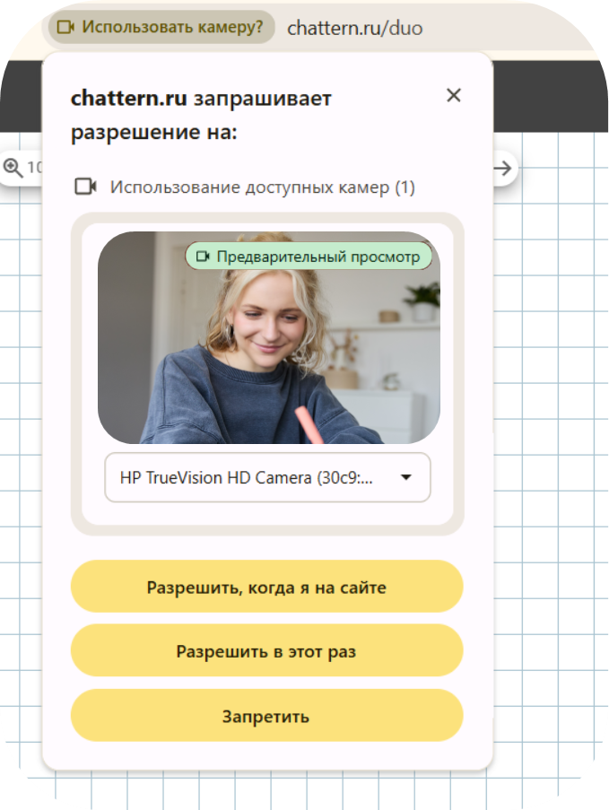Screen dimensions: 609x810
Task: Click the camera icon in the preview badge
Action: coord(203,257)
